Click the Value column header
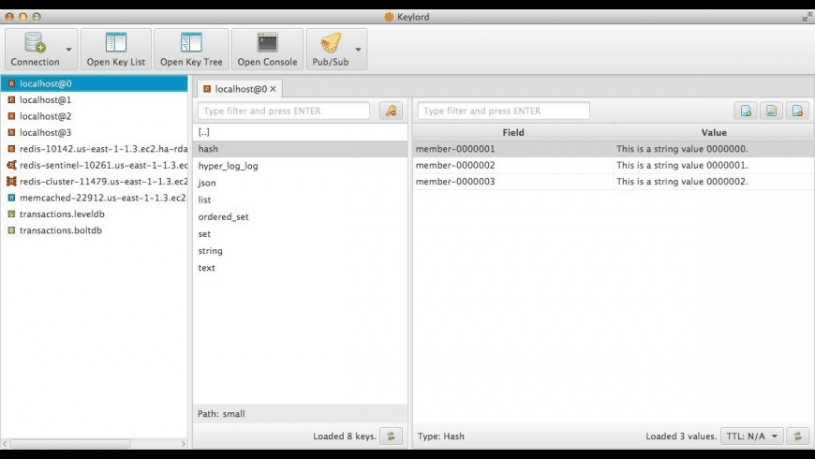The width and height of the screenshot is (815, 459). click(x=714, y=132)
